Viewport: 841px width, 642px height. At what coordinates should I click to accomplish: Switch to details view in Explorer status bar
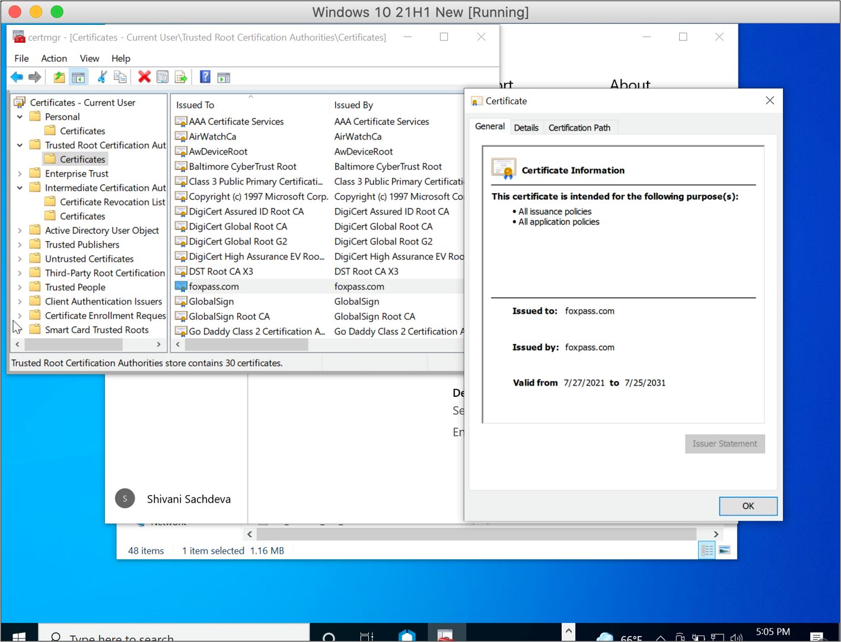(x=707, y=550)
